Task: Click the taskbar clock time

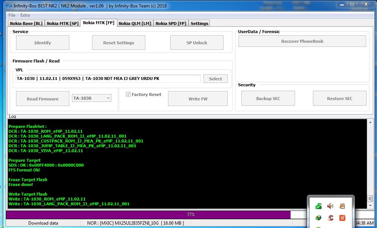Action: 364,223
